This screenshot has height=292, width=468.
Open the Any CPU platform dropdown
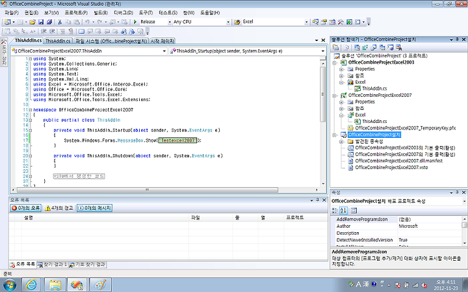tap(228, 22)
